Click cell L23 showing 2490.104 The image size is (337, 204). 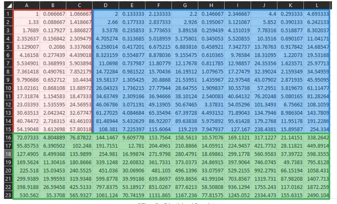(x=317, y=196)
